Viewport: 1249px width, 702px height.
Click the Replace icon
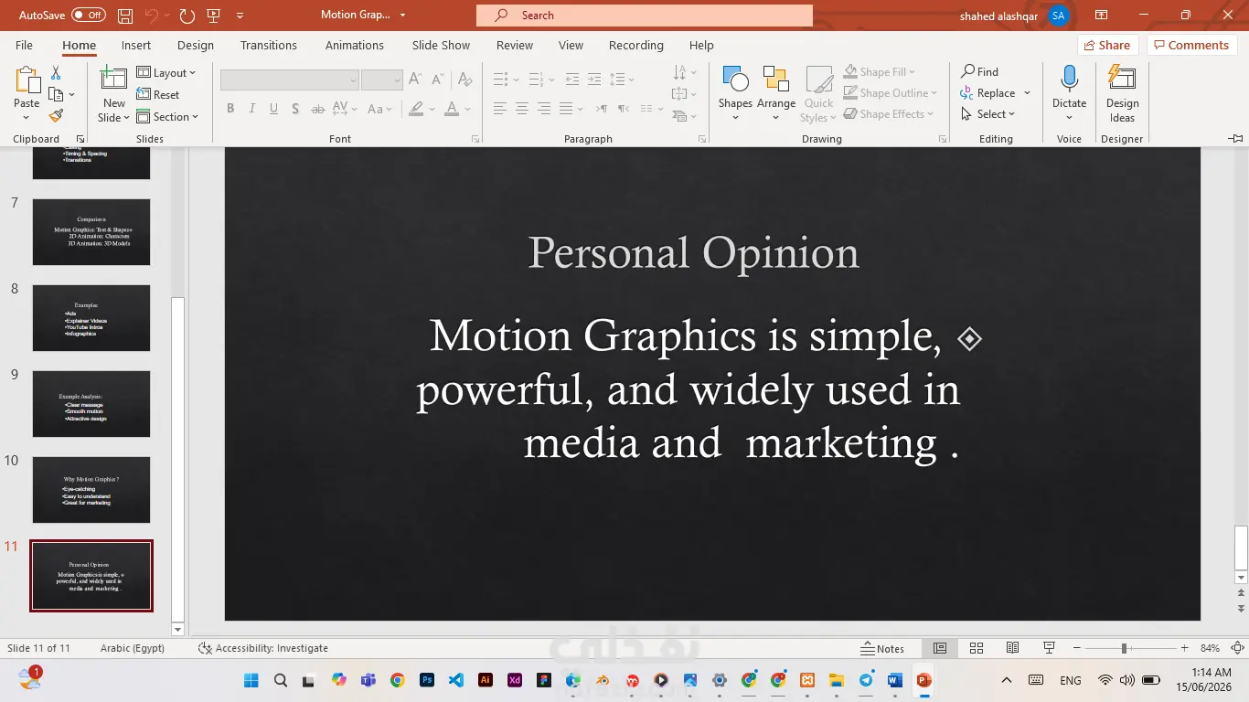coord(966,93)
